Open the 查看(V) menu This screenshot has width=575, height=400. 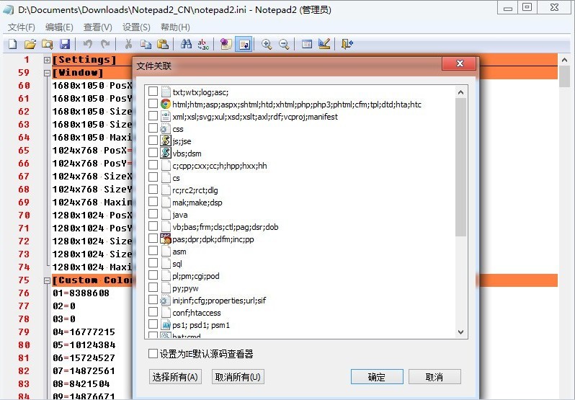97,27
